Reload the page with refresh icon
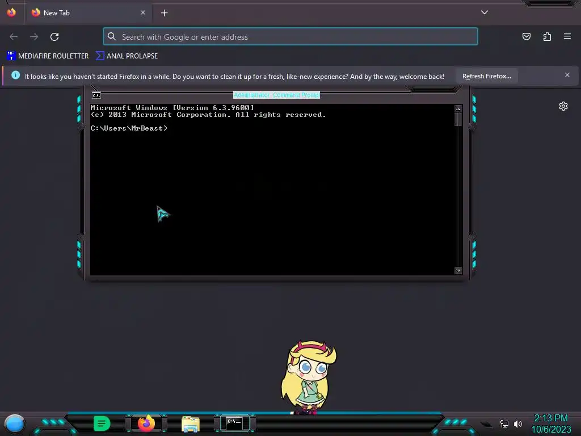 (x=54, y=37)
